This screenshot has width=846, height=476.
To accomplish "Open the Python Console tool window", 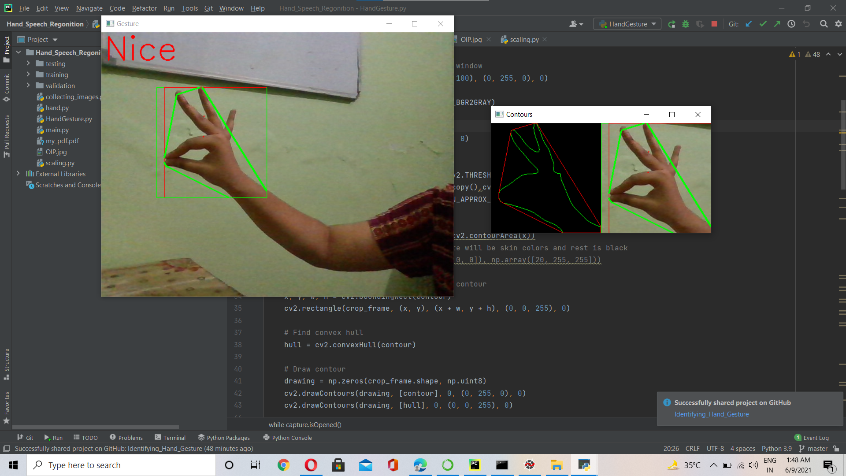I will tap(287, 438).
